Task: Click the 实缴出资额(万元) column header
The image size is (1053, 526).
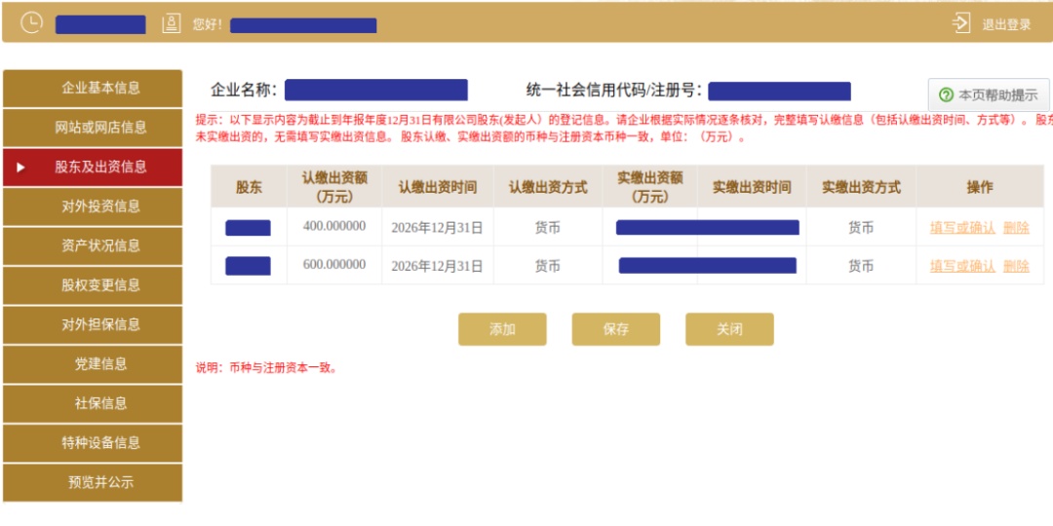Action: (x=650, y=187)
